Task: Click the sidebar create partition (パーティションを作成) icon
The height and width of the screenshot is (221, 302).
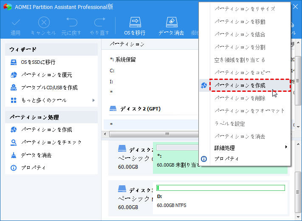Action: pos(14,130)
